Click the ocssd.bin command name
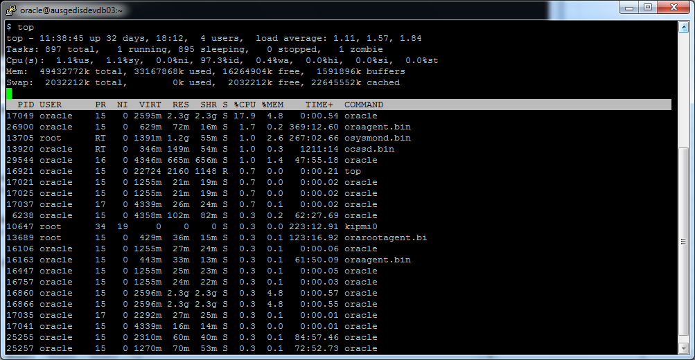 (x=369, y=150)
